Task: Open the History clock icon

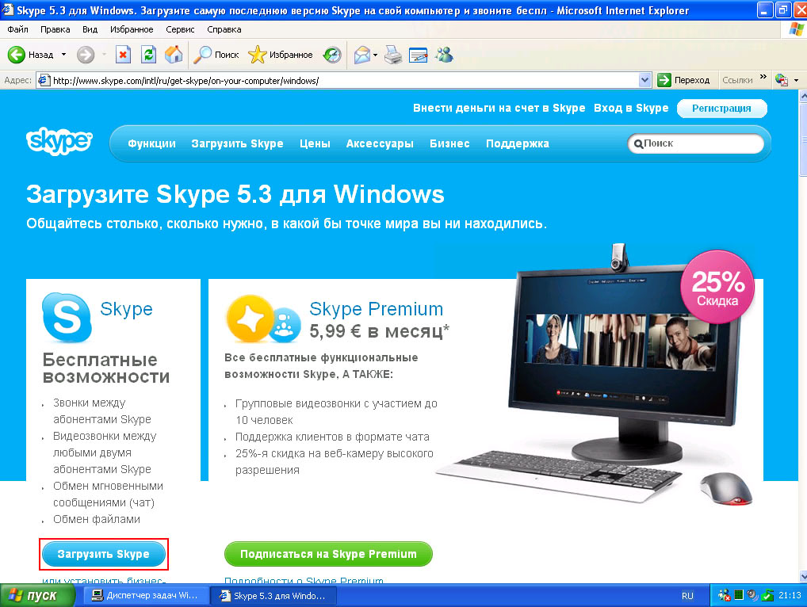Action: tap(332, 55)
